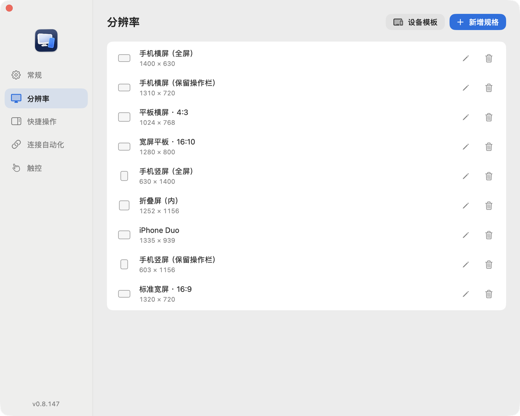520x416 pixels.
Task: Delete the 手机竖屏（保留操作栏）entry
Action: coord(489,265)
